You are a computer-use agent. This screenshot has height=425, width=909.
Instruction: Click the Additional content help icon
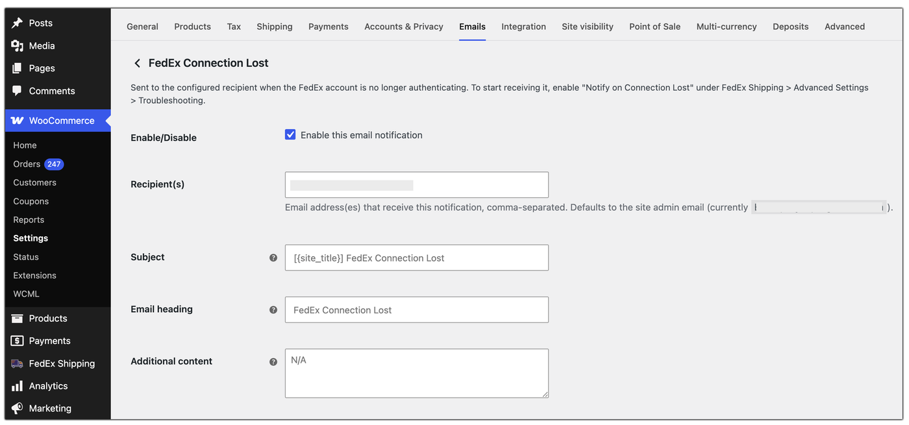[273, 361]
